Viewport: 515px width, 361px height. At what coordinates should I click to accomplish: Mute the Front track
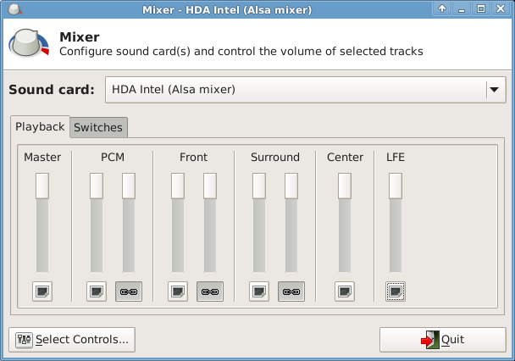[178, 292]
